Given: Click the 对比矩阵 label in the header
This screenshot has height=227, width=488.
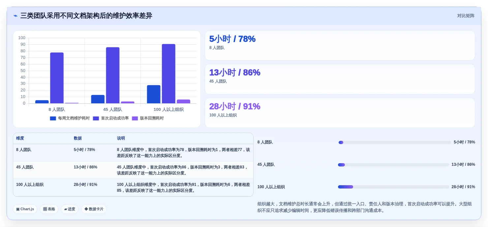Looking at the screenshot, I should 466,16.
